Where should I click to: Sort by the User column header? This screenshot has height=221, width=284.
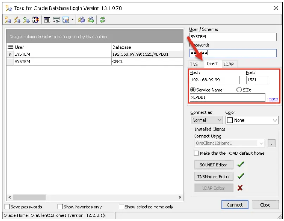click(x=63, y=47)
